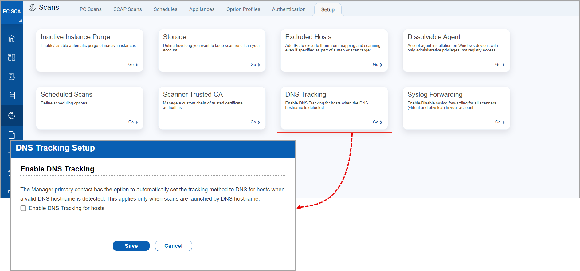The width and height of the screenshot is (580, 271).
Task: Click the Scans radar icon beside title
Action: coord(32,8)
